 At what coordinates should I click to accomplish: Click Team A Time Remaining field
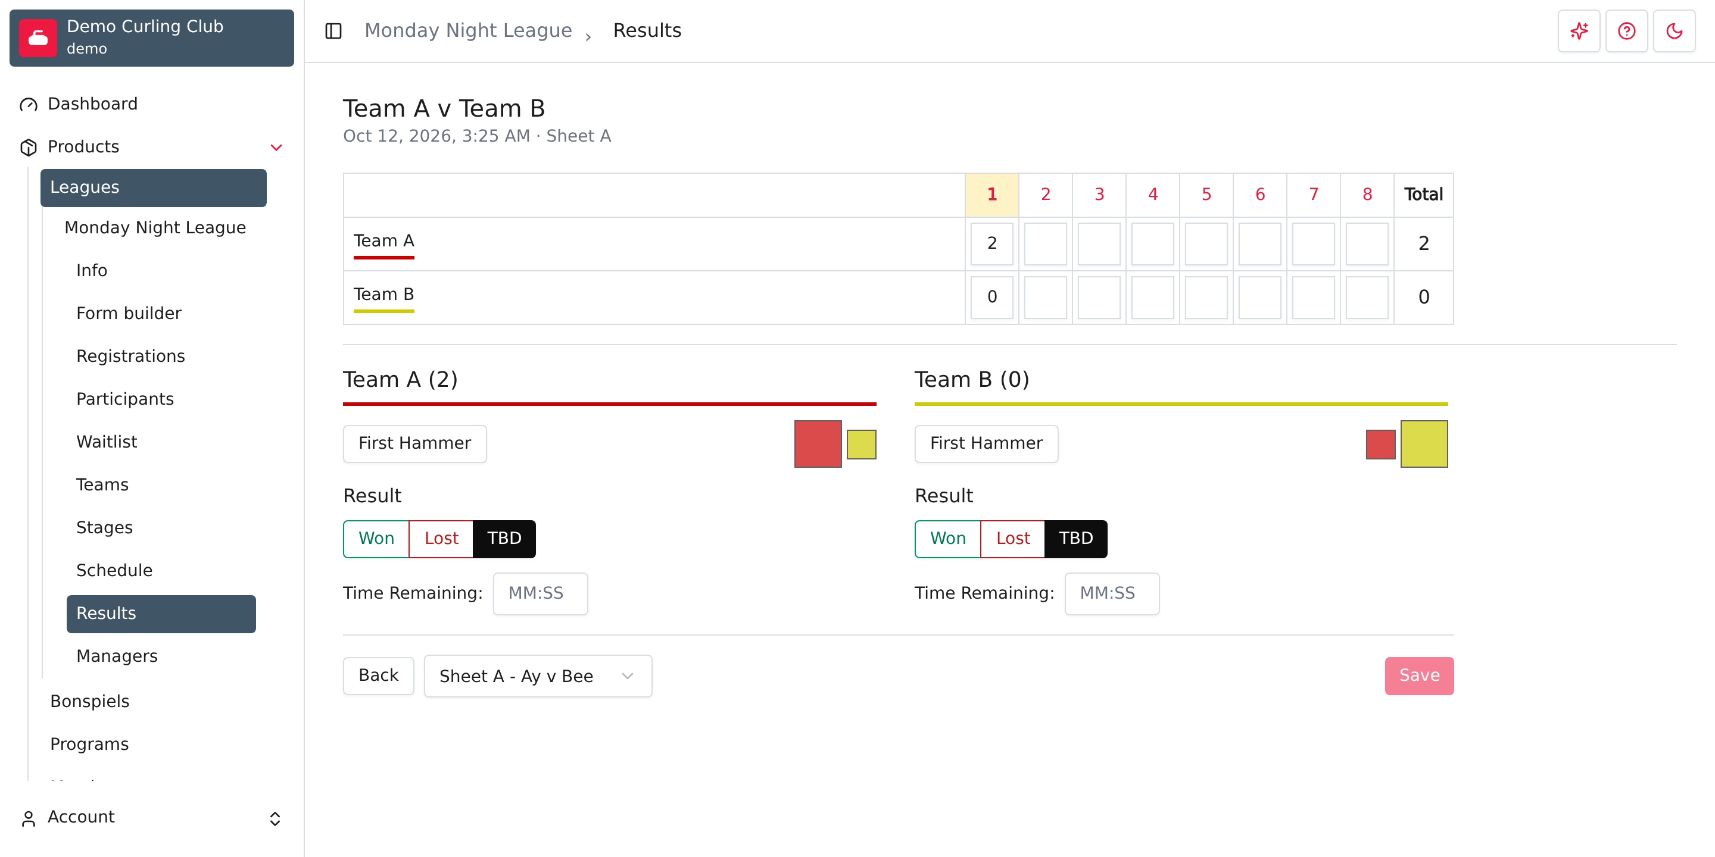[540, 594]
